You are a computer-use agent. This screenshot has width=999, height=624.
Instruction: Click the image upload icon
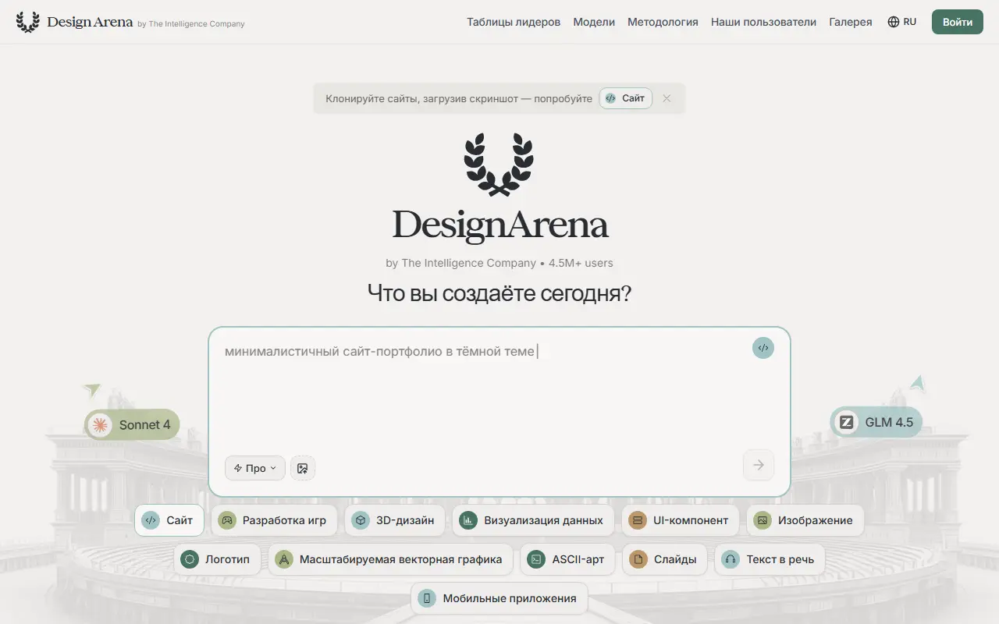click(303, 468)
